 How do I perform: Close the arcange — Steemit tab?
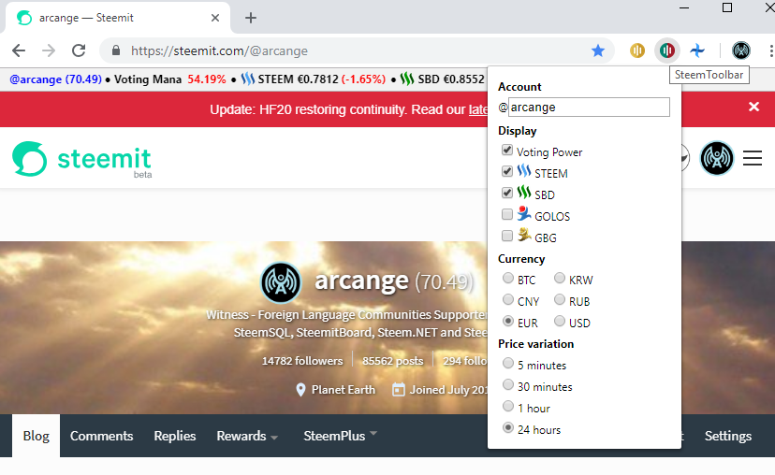[215, 18]
